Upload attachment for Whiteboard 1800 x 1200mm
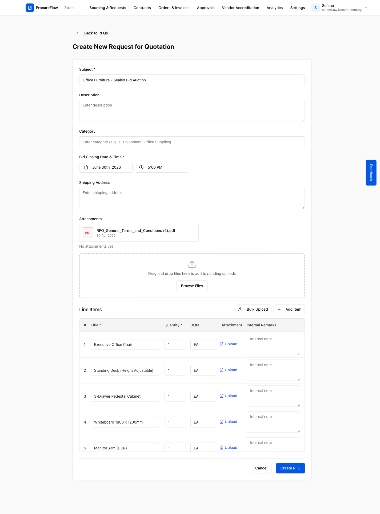Screen dimensions: 380x514 point(229,422)
